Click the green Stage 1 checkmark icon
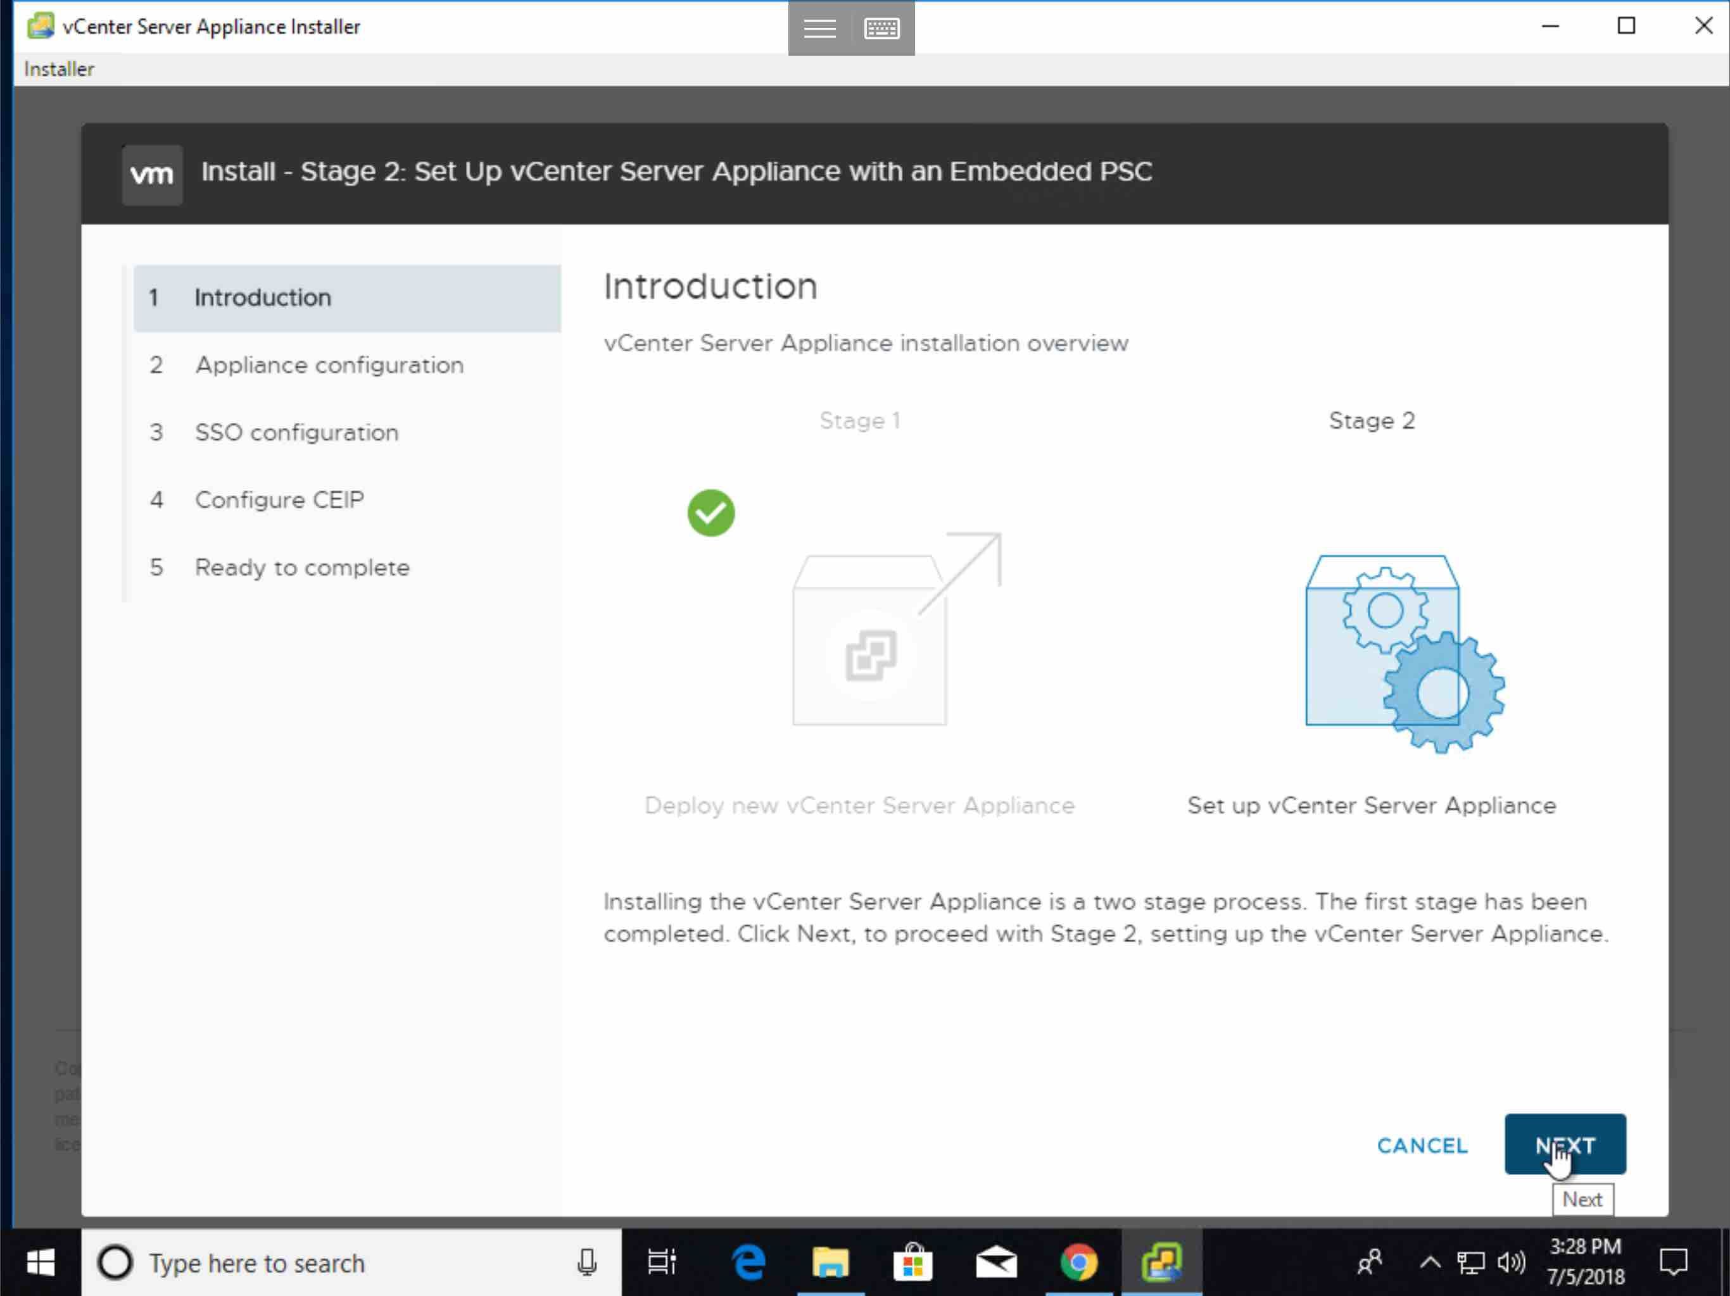This screenshot has width=1730, height=1296. tap(710, 513)
